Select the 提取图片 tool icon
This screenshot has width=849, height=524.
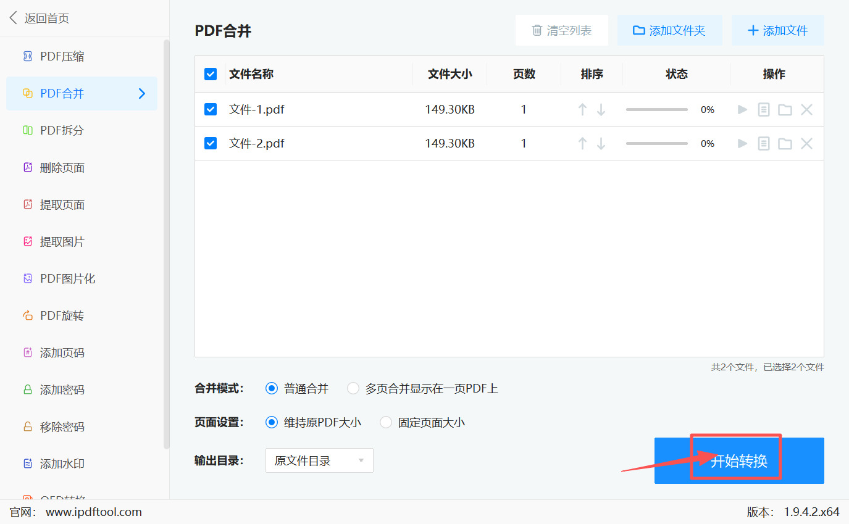(29, 241)
